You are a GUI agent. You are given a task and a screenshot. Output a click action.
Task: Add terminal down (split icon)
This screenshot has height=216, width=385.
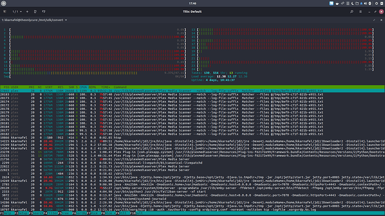click(44, 12)
